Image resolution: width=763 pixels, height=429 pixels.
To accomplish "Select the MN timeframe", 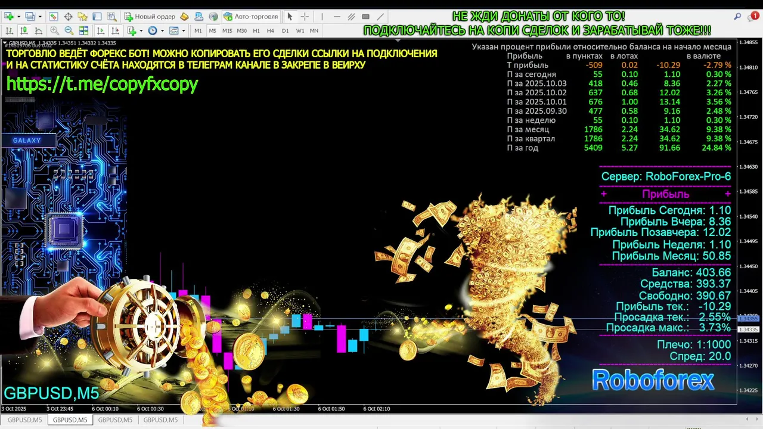I will [314, 30].
